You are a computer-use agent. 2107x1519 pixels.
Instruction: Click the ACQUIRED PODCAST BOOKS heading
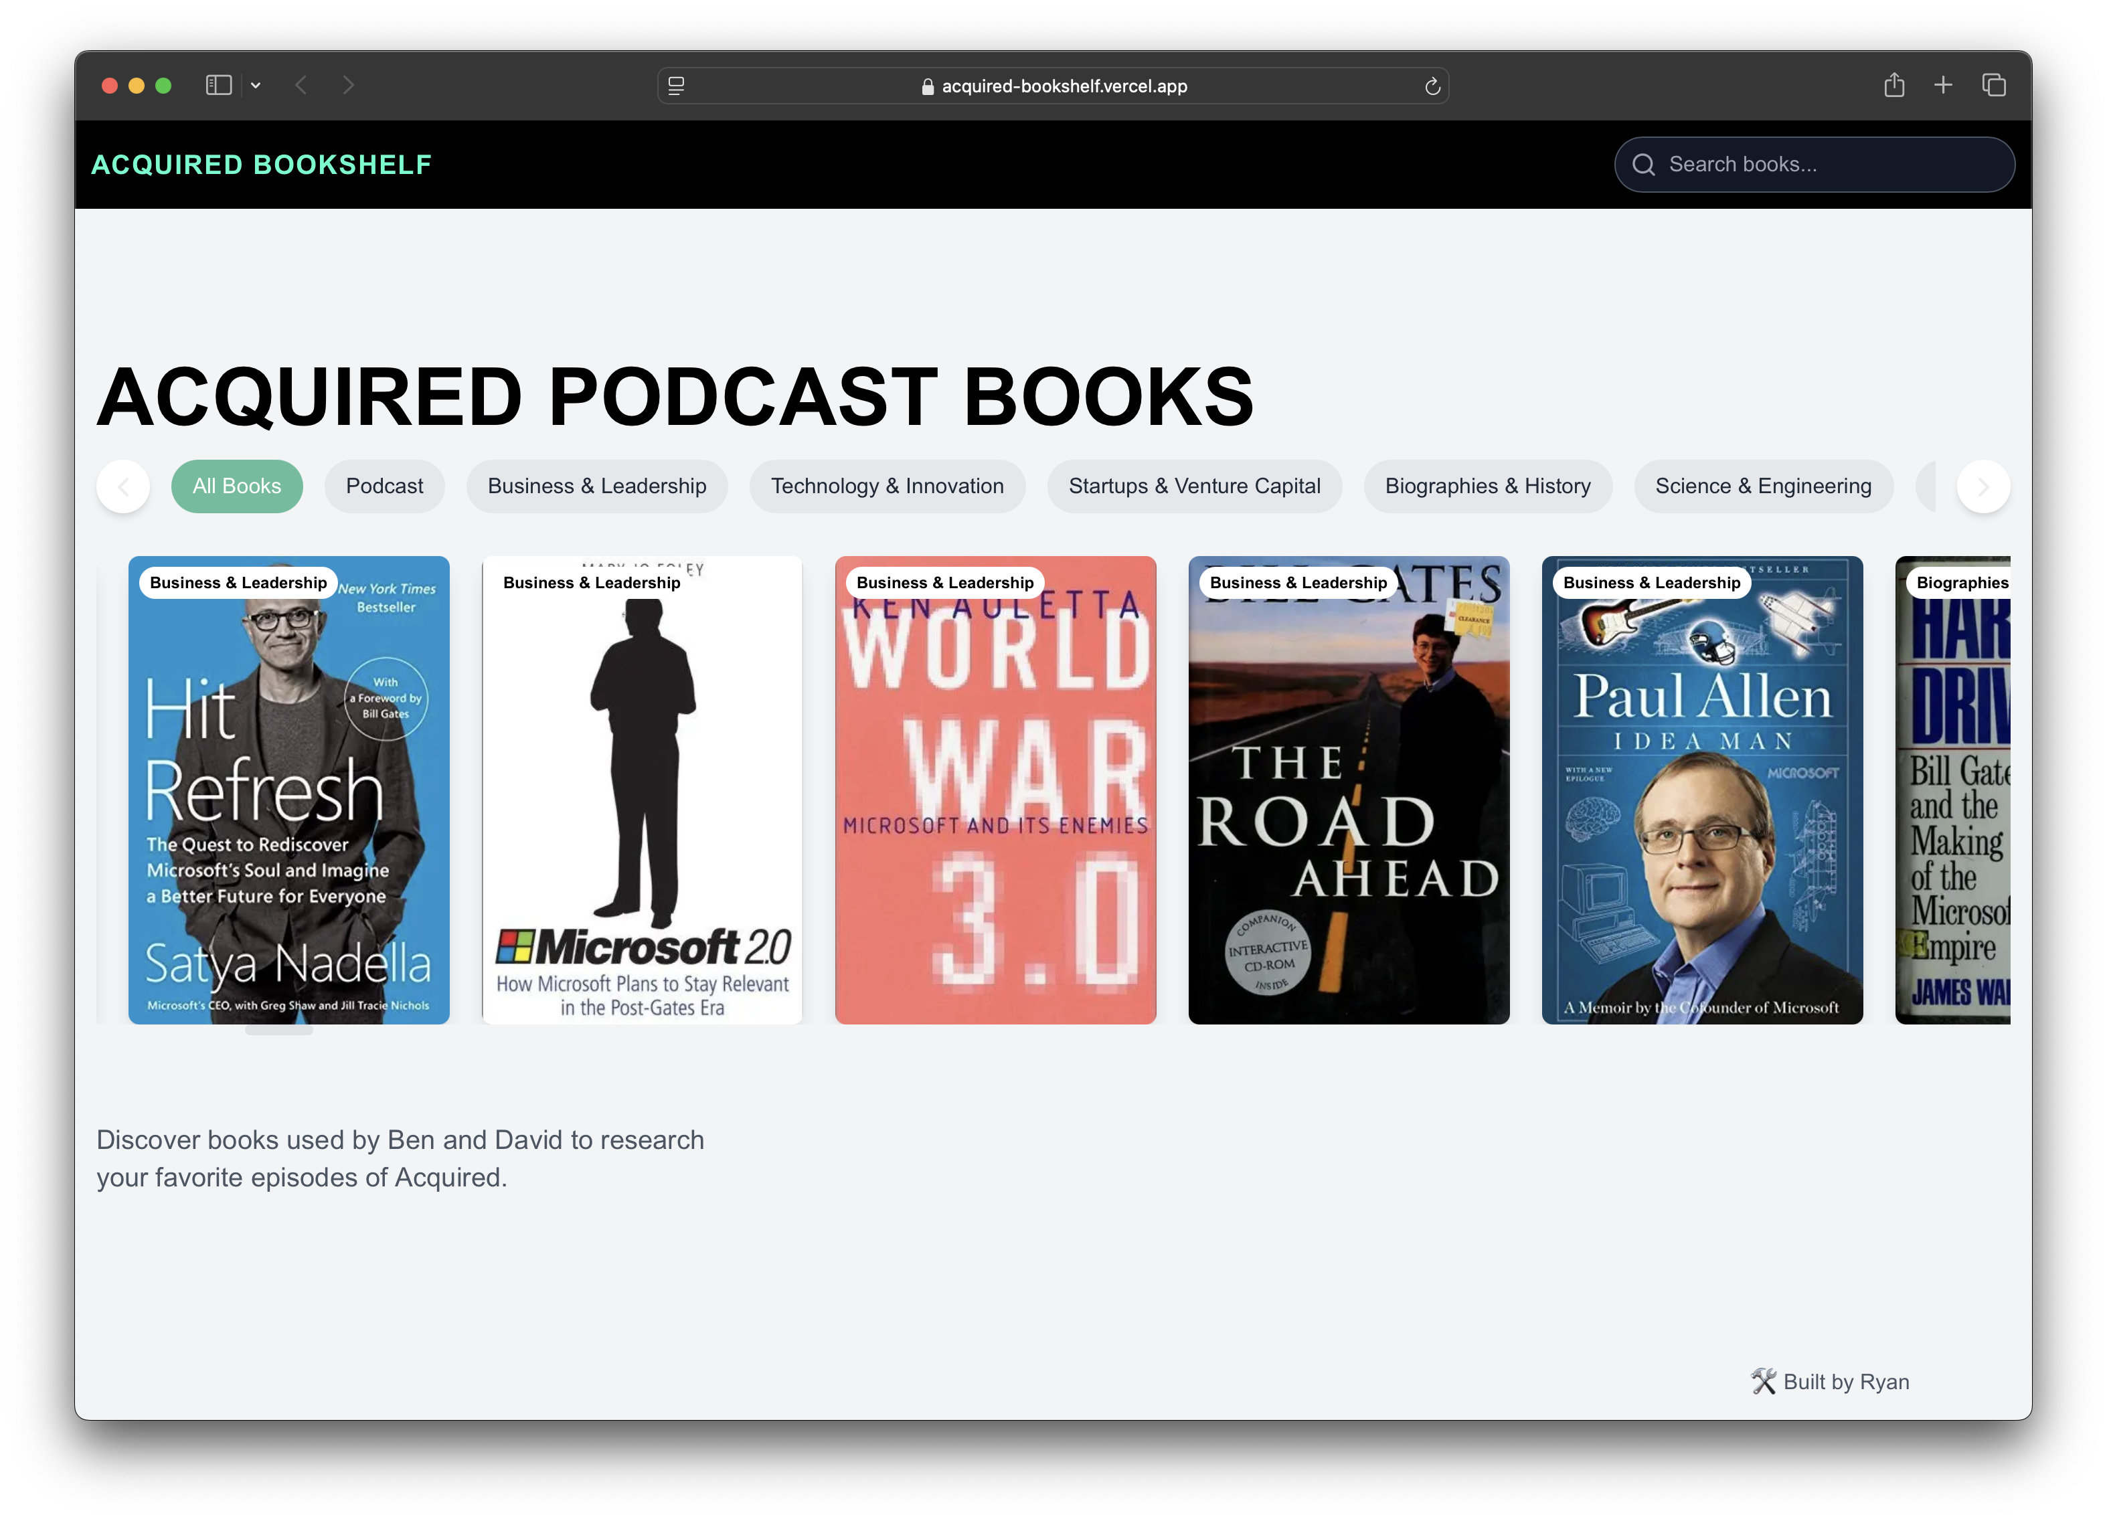click(x=675, y=397)
